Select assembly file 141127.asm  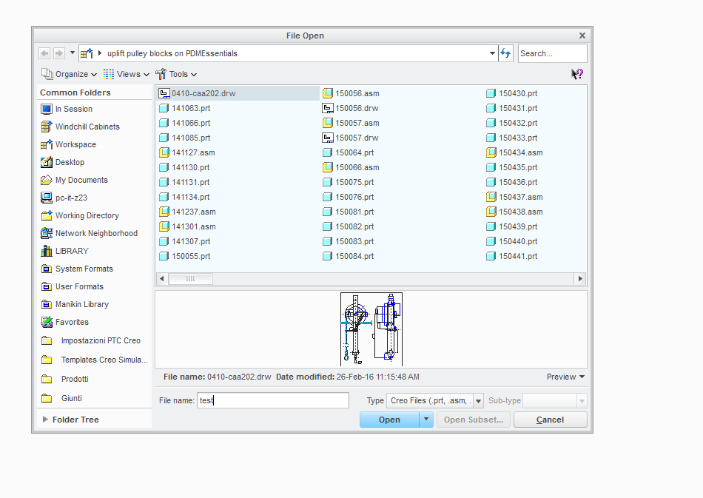pyautogui.click(x=187, y=152)
